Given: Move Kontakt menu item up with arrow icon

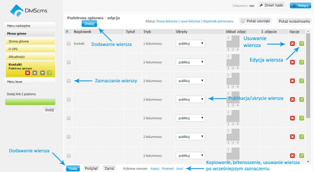Looking at the screenshot, I should 35,73.
